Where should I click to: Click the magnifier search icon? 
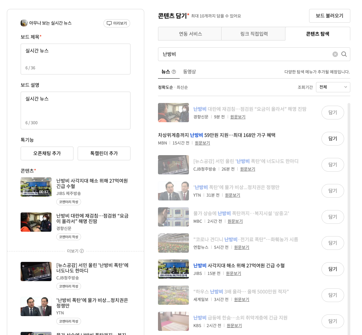[x=344, y=54]
